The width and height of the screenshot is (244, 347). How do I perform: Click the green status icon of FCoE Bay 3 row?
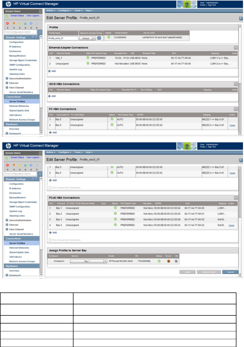click(x=115, y=219)
